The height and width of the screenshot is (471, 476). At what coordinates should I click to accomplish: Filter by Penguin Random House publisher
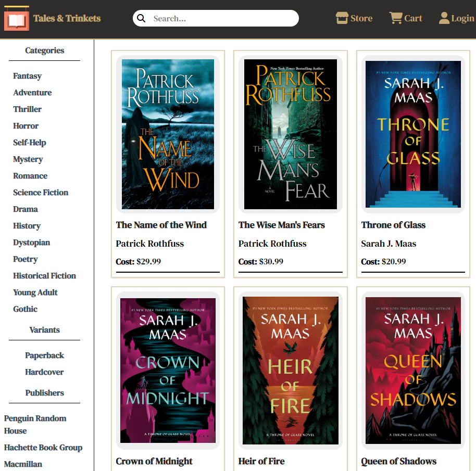pyautogui.click(x=35, y=425)
